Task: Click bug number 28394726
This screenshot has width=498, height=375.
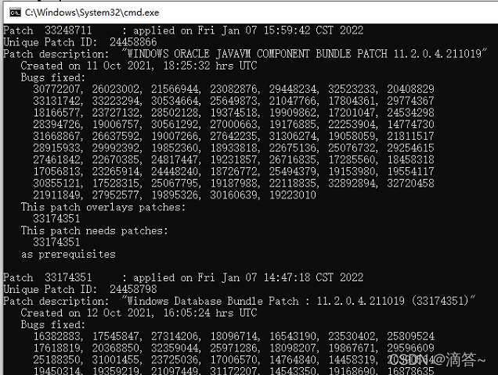Action: tap(57, 124)
